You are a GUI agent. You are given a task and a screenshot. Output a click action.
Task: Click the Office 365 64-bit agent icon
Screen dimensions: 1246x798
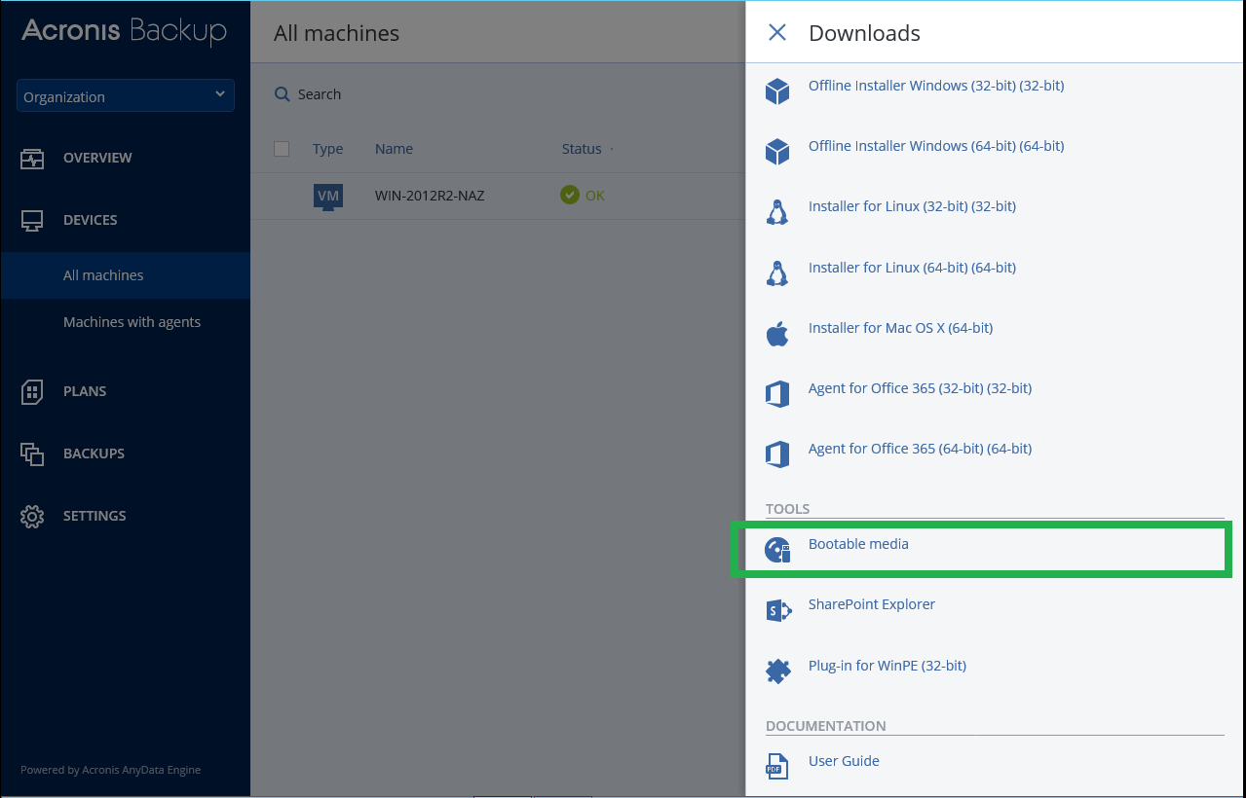(777, 454)
